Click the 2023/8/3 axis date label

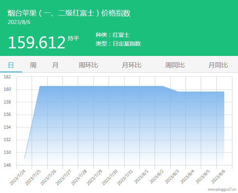click(172, 177)
